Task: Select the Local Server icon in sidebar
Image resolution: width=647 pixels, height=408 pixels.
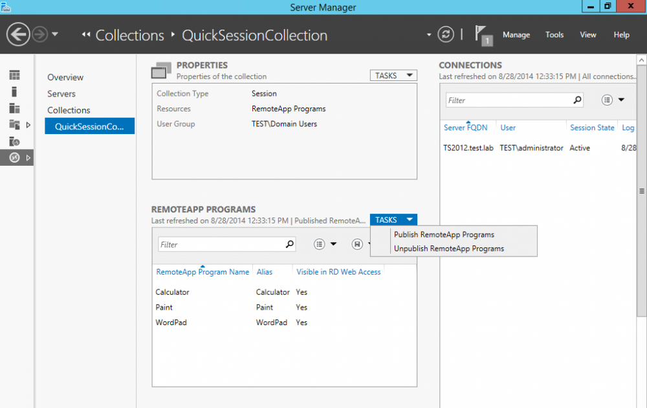Action: 14,92
